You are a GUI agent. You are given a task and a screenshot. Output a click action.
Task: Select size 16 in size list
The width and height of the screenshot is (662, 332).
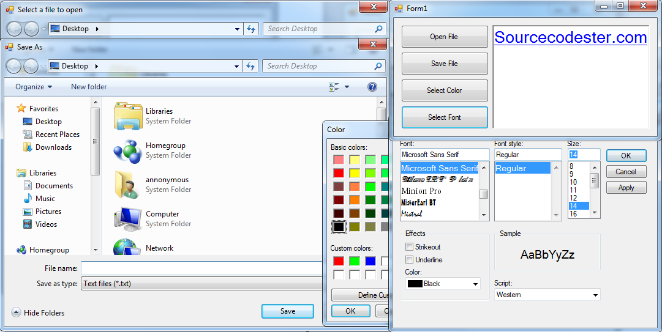pos(578,214)
